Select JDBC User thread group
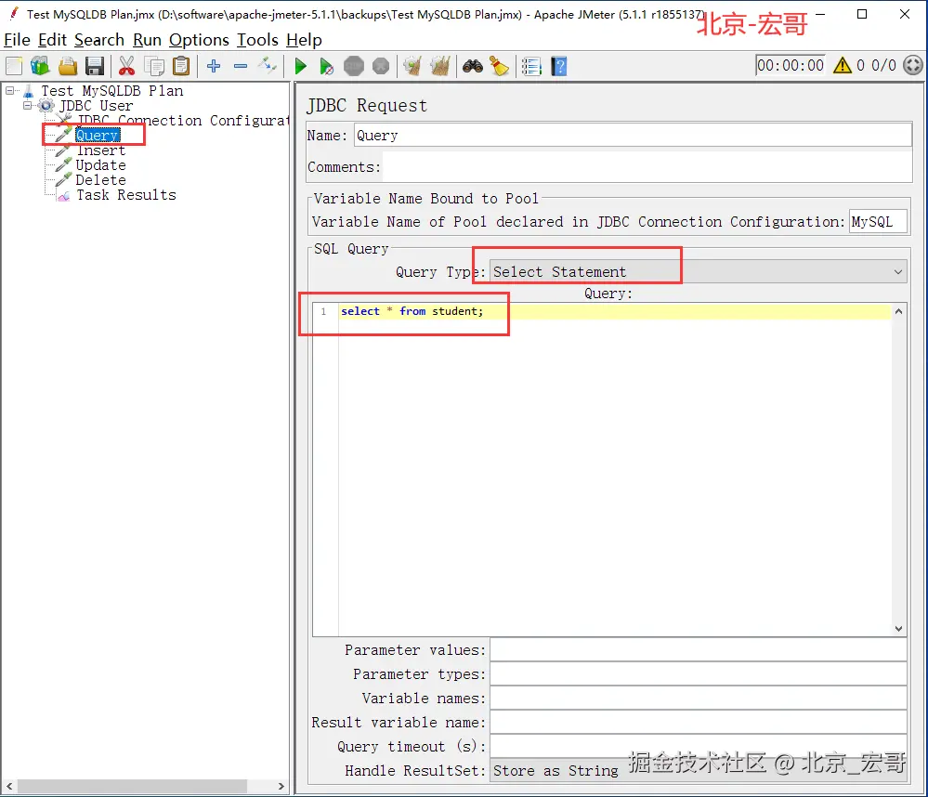Image resolution: width=928 pixels, height=797 pixels. 96,105
